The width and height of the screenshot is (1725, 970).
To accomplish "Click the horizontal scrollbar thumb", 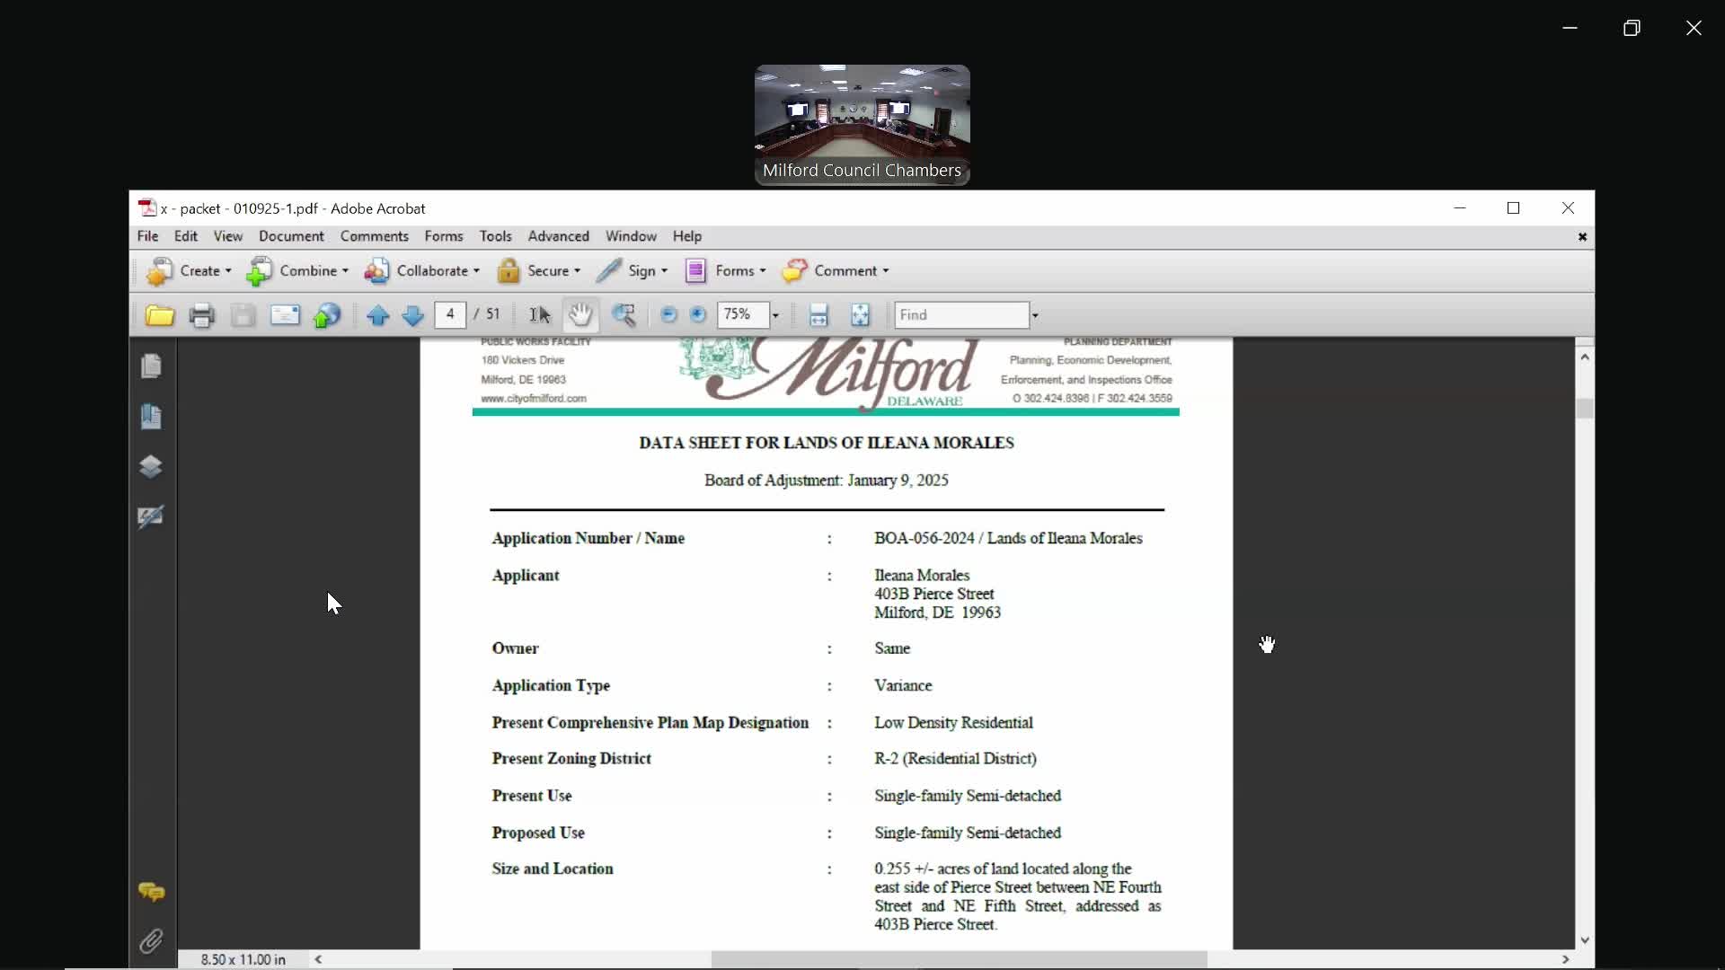I will point(959,959).
